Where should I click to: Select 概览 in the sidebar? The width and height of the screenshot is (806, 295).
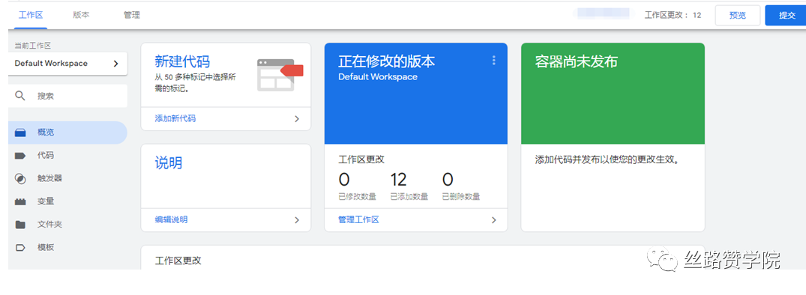(67, 133)
